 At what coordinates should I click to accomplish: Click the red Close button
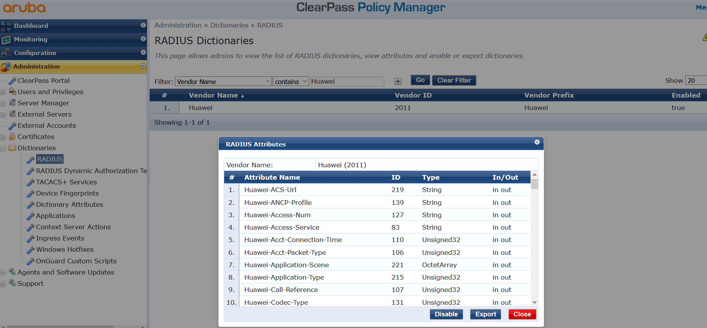pyautogui.click(x=522, y=314)
